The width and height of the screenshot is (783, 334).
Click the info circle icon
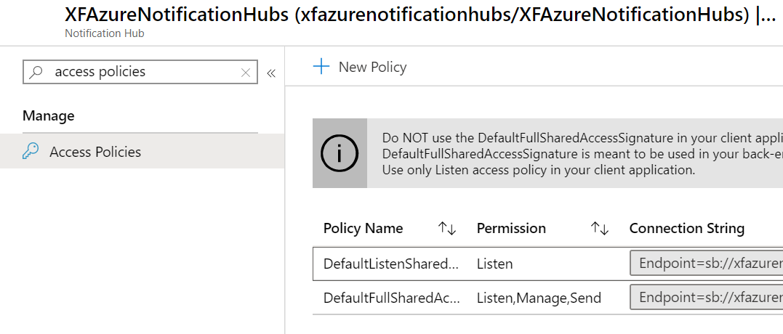(340, 153)
